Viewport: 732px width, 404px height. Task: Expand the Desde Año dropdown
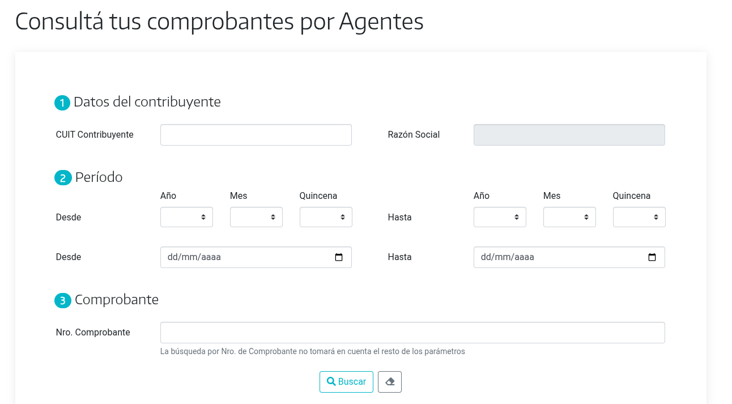(186, 217)
